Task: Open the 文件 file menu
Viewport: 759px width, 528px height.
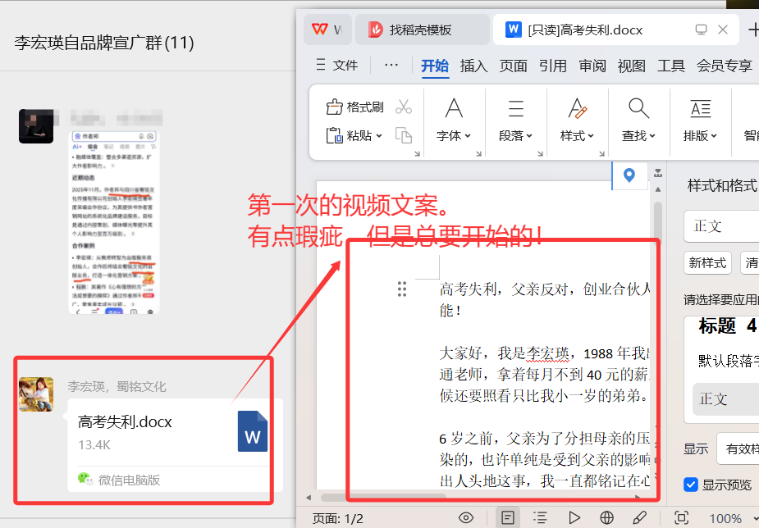Action: (336, 66)
